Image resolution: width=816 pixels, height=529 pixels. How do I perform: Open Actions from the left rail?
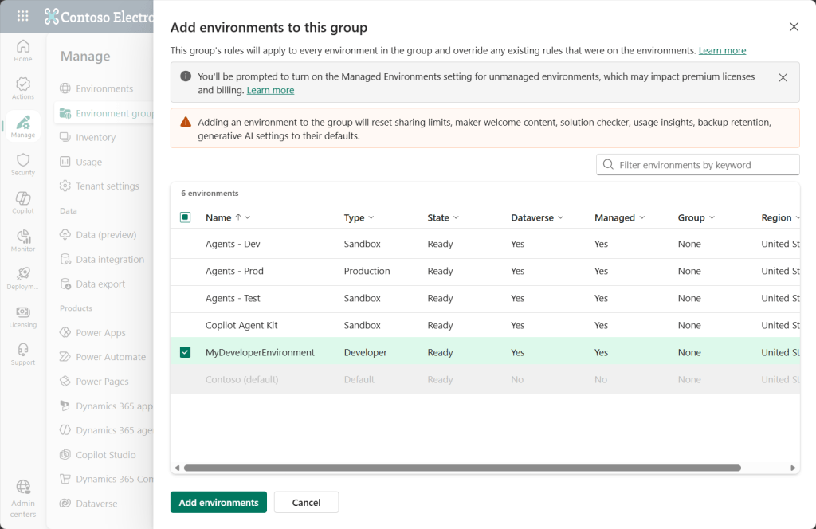pos(23,84)
